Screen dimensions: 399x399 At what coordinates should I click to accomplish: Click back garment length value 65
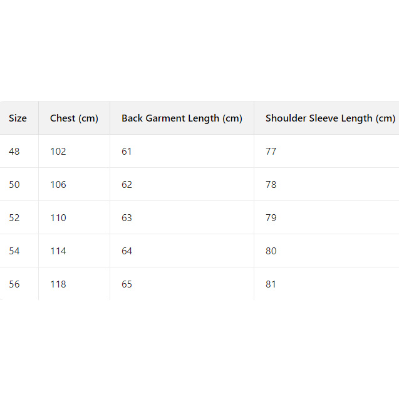pos(127,284)
